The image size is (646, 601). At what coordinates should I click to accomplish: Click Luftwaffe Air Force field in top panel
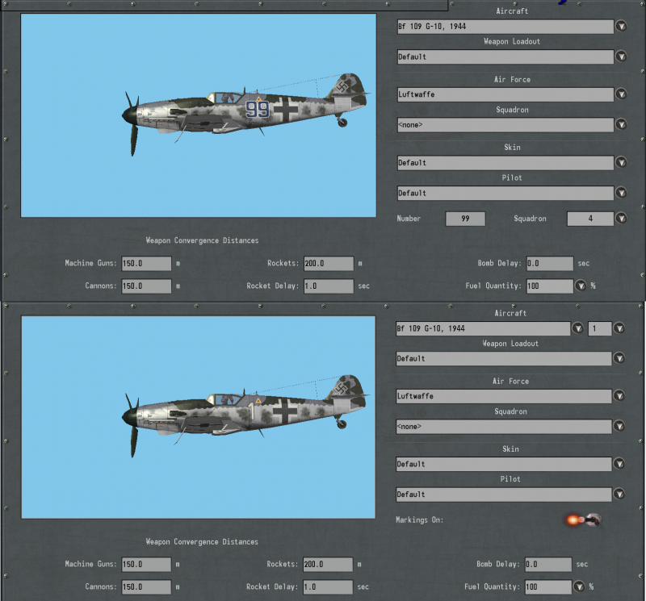pyautogui.click(x=505, y=94)
